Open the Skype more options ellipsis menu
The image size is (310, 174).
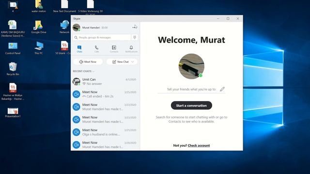pos(135,28)
